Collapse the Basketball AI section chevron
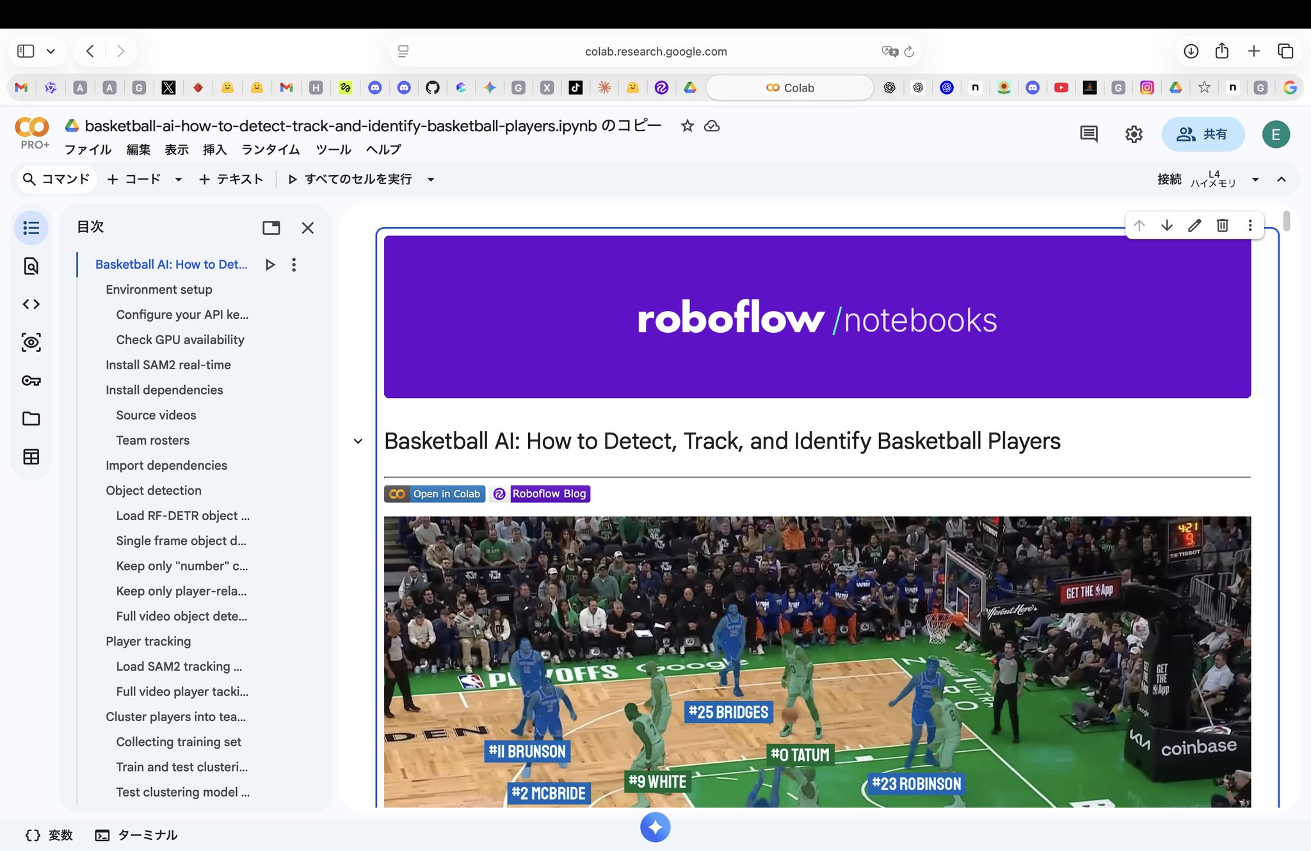 point(358,441)
